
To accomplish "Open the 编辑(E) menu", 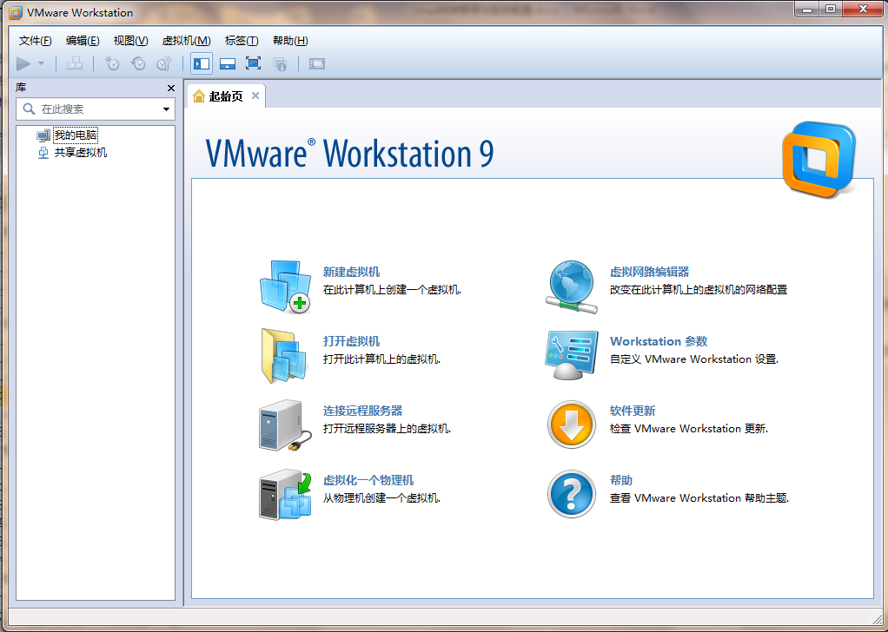I will click(x=83, y=41).
